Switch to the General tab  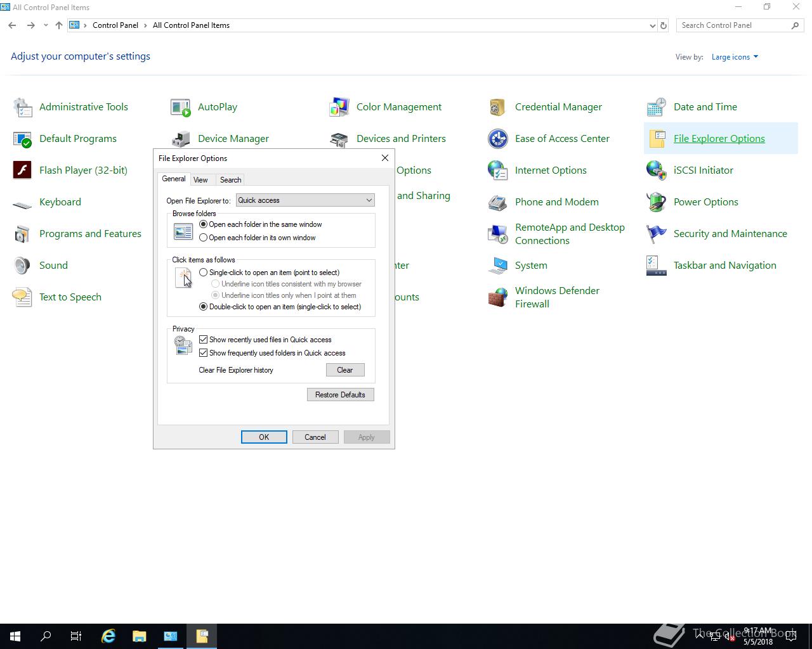174,179
